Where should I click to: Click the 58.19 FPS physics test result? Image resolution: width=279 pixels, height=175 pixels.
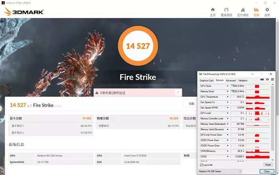point(173,126)
